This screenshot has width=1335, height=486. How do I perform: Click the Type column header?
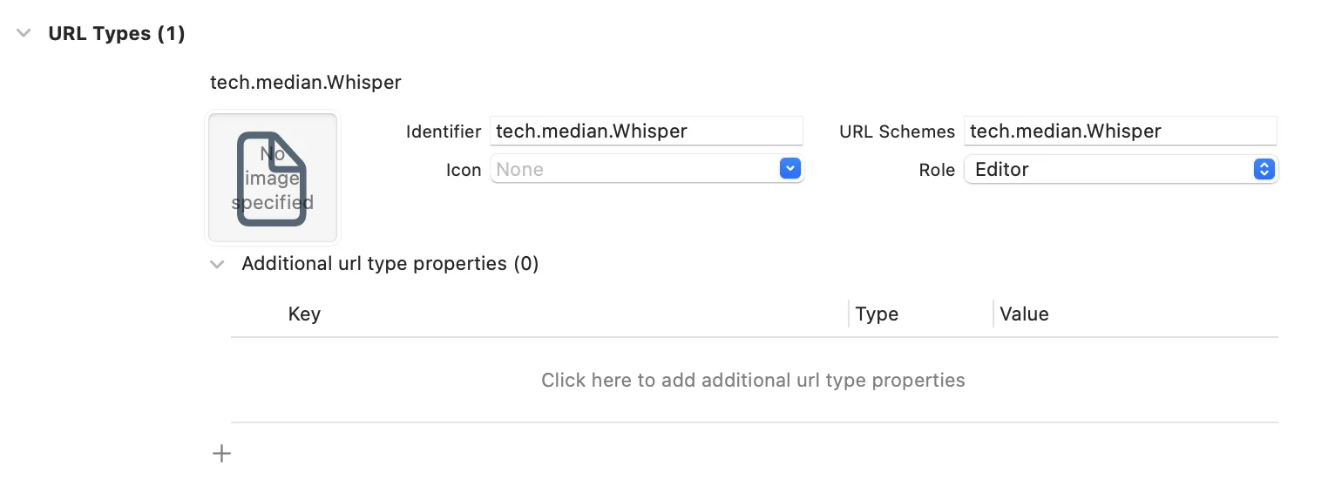pos(877,314)
